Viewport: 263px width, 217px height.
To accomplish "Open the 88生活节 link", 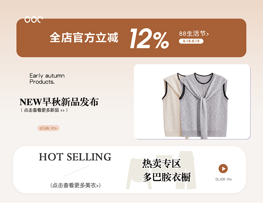I will coord(194,34).
